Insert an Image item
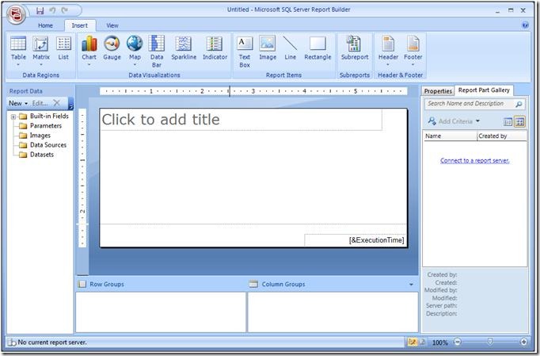This screenshot has height=356, width=540. [x=268, y=48]
